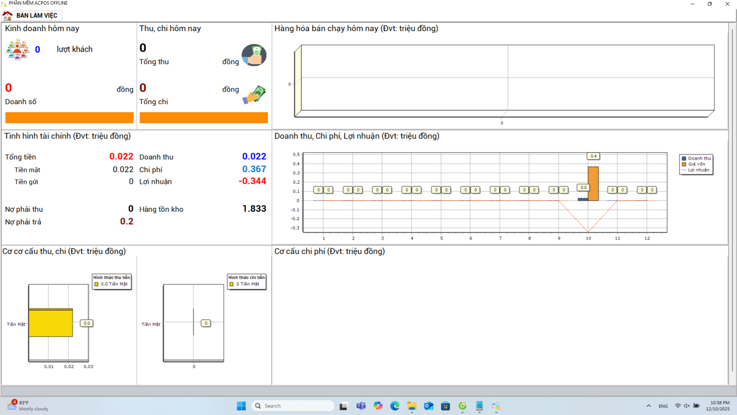Click the Tổng thu hand-holding-cash icon
Screen dimensions: 737x415
(x=254, y=55)
